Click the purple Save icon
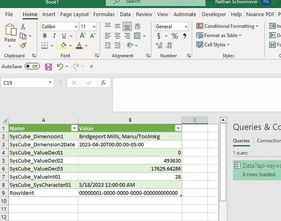Viewport: 281px width, 221px height. point(48,67)
